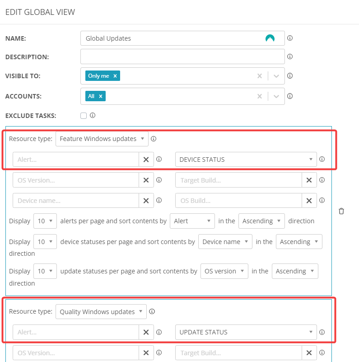The height and width of the screenshot is (362, 359).
Task: Click the NordPass icon in Name field
Action: [x=270, y=38]
